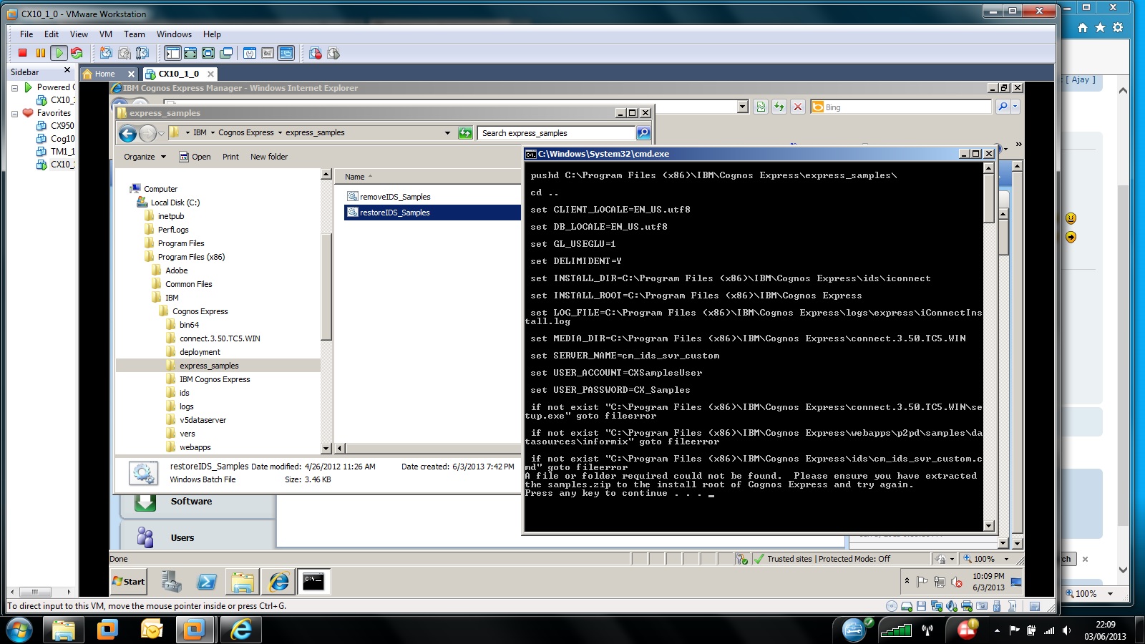
Task: Open the Windows menu
Action: pos(174,34)
